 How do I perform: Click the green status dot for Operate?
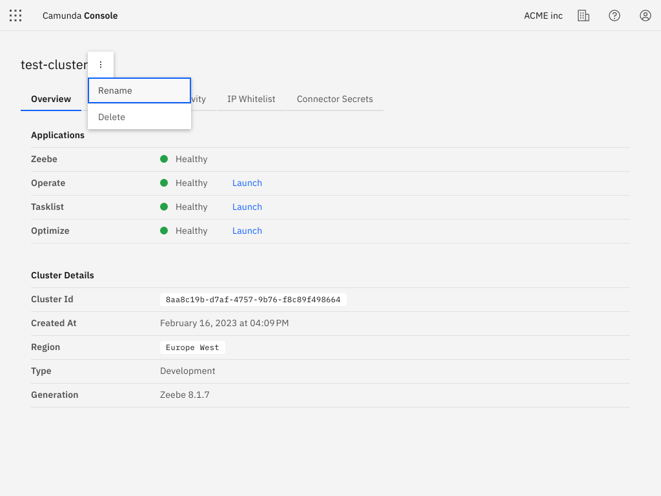pos(164,183)
